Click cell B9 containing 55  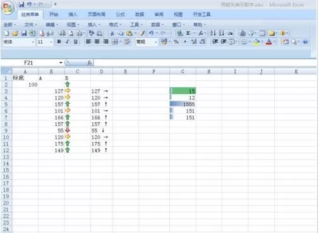click(51, 130)
